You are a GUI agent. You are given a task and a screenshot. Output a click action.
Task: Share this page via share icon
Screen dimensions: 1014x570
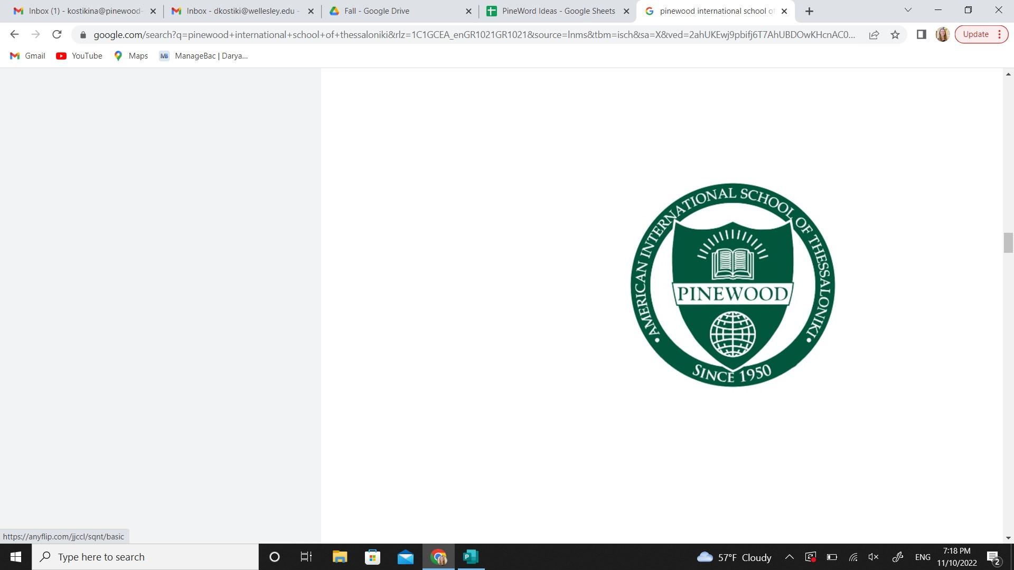pyautogui.click(x=874, y=35)
